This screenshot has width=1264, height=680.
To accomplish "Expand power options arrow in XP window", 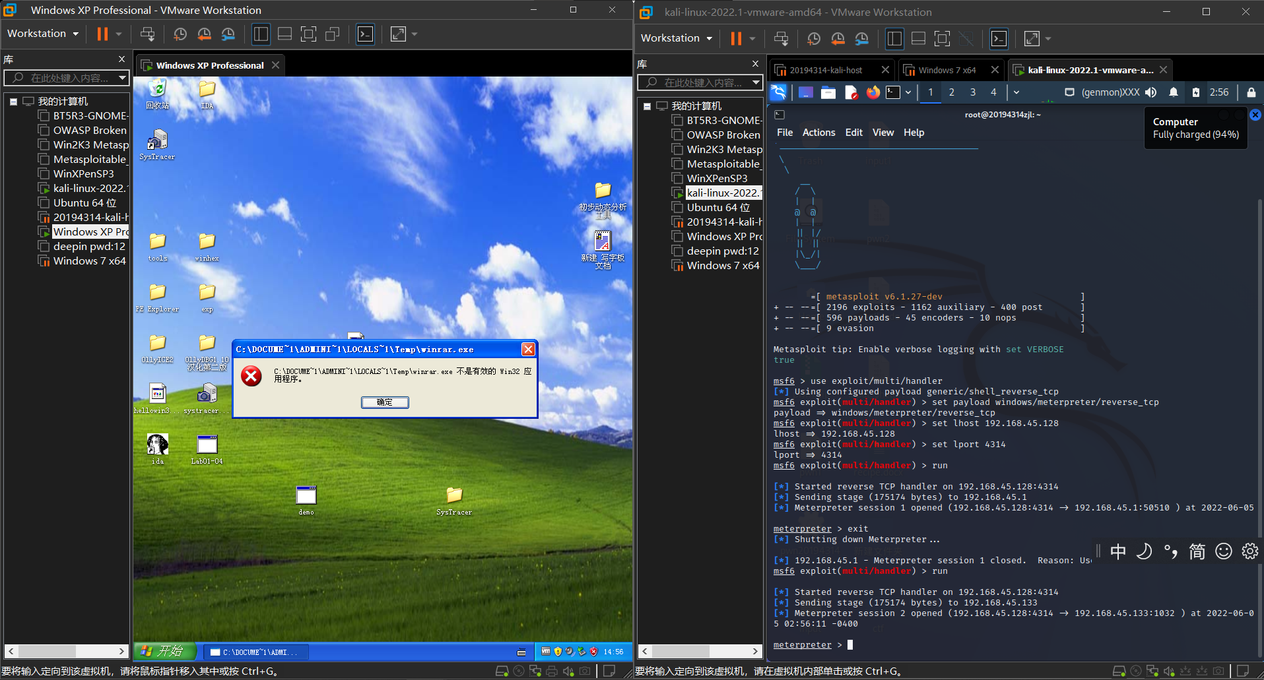I will tap(119, 34).
